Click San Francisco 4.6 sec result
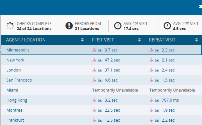Screen dimensions: 202x125 pos(111,80)
